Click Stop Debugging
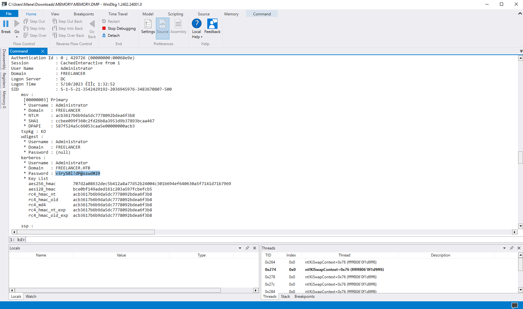 pos(119,28)
